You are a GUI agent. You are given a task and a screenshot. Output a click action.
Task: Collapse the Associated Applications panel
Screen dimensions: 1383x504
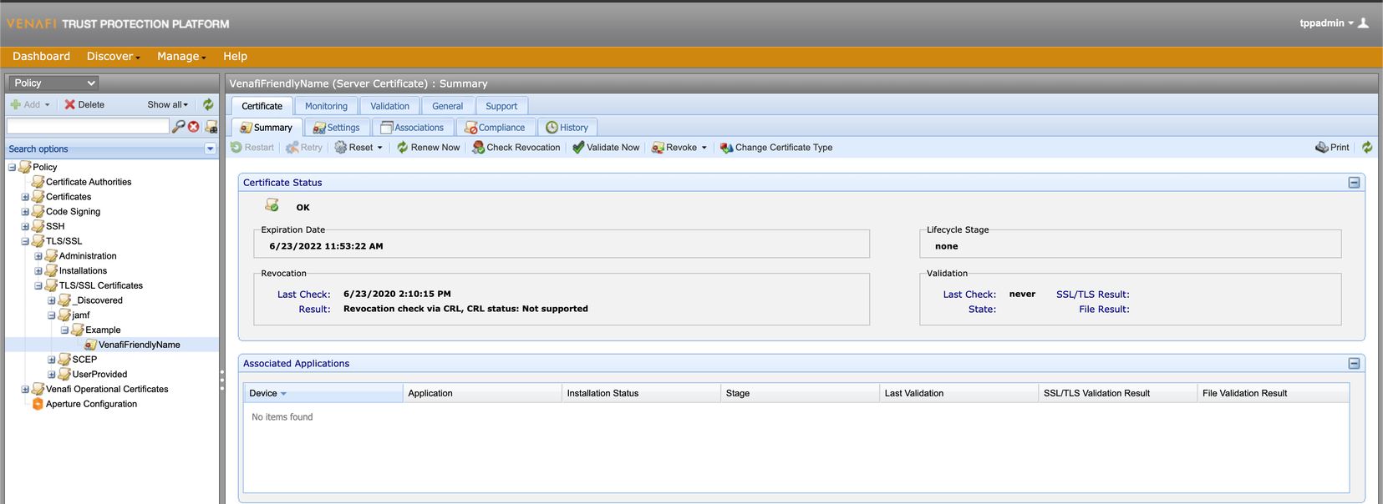point(1354,364)
